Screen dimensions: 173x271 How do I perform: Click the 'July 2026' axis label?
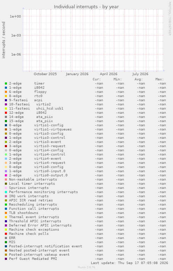tap(140, 74)
